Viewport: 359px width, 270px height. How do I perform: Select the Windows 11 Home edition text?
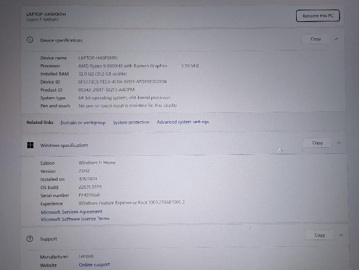[97, 163]
